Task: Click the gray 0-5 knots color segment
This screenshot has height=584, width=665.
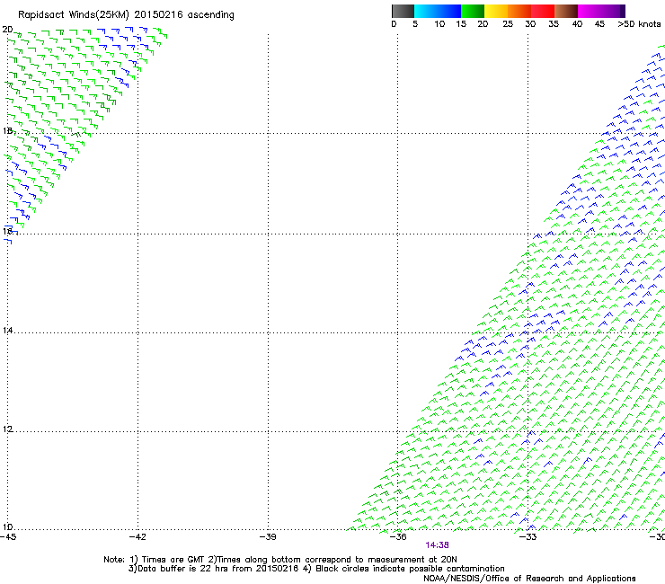Action: pos(403,11)
